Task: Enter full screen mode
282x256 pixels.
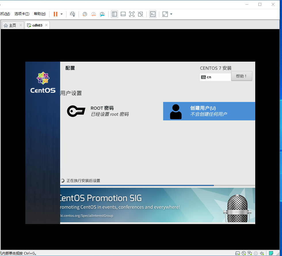Action: click(132, 14)
